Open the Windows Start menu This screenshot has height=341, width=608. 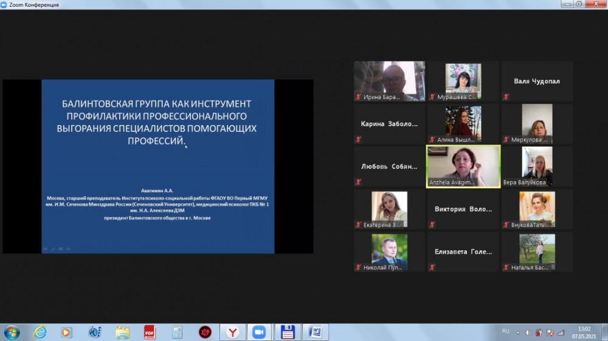tap(12, 332)
